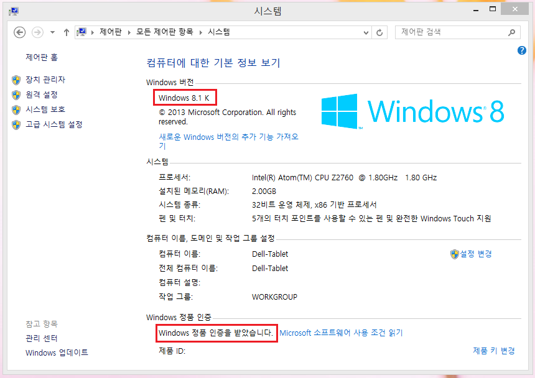Click the Intel(R) Atom(TM) CPU Z2760 processor value
Viewport: 535px width, 378px height.
344,178
